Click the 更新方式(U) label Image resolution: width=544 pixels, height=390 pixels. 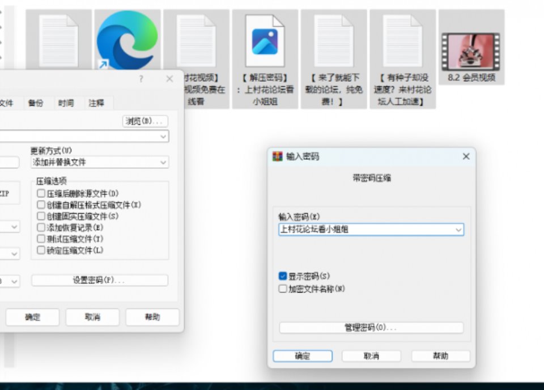[52, 151]
